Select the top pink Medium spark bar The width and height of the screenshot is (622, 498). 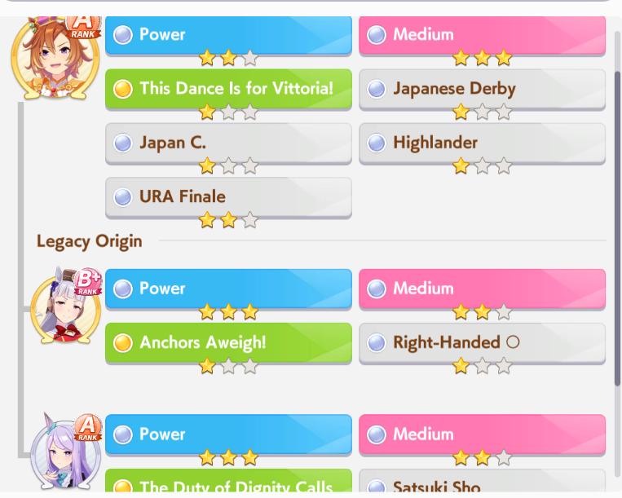click(482, 35)
